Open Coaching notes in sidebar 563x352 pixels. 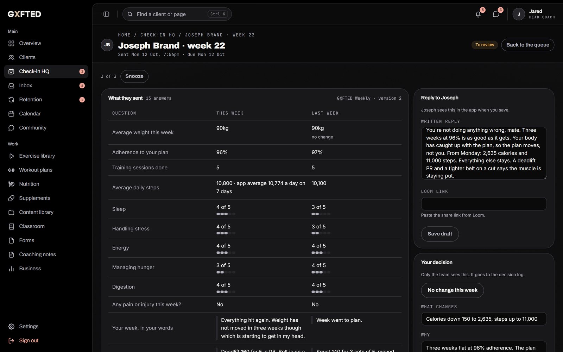click(46, 254)
